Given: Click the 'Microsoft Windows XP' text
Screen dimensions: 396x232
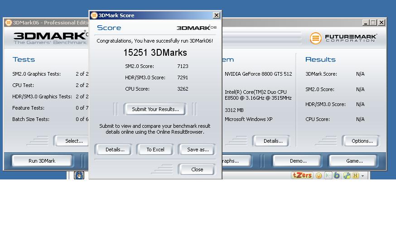Looking at the screenshot, I should (x=248, y=119).
